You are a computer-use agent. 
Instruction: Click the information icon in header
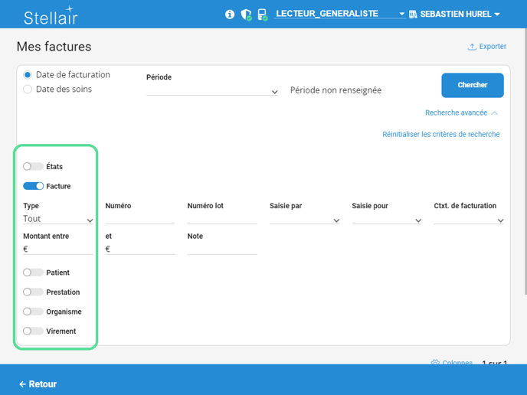pos(230,15)
